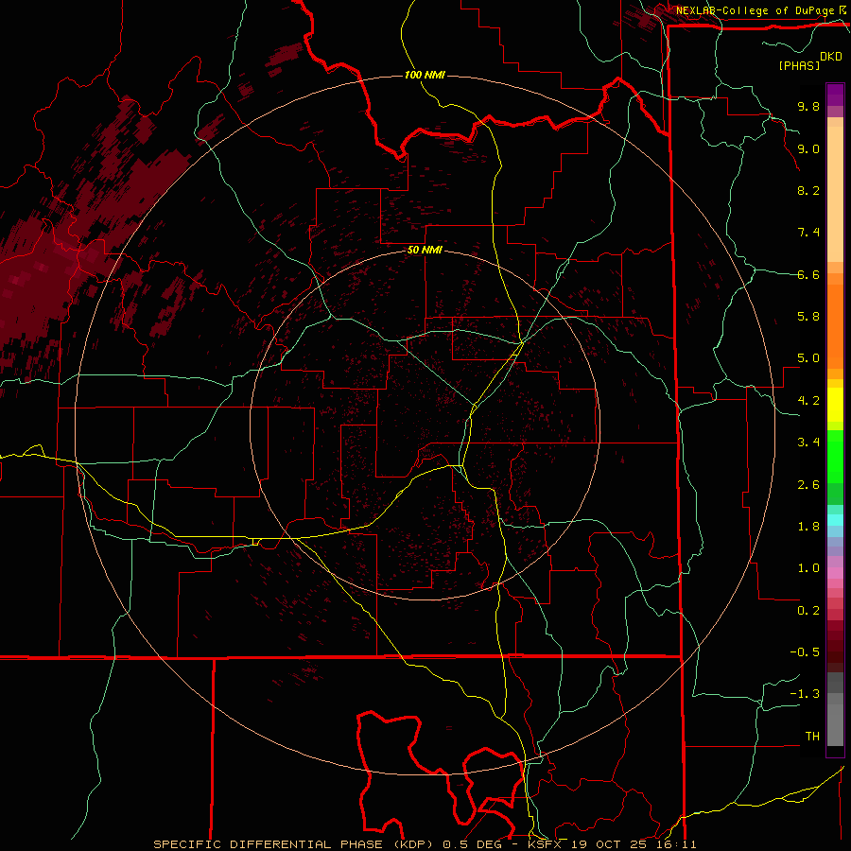
Task: Click the -1.3 value on color scale
Action: 805,694
